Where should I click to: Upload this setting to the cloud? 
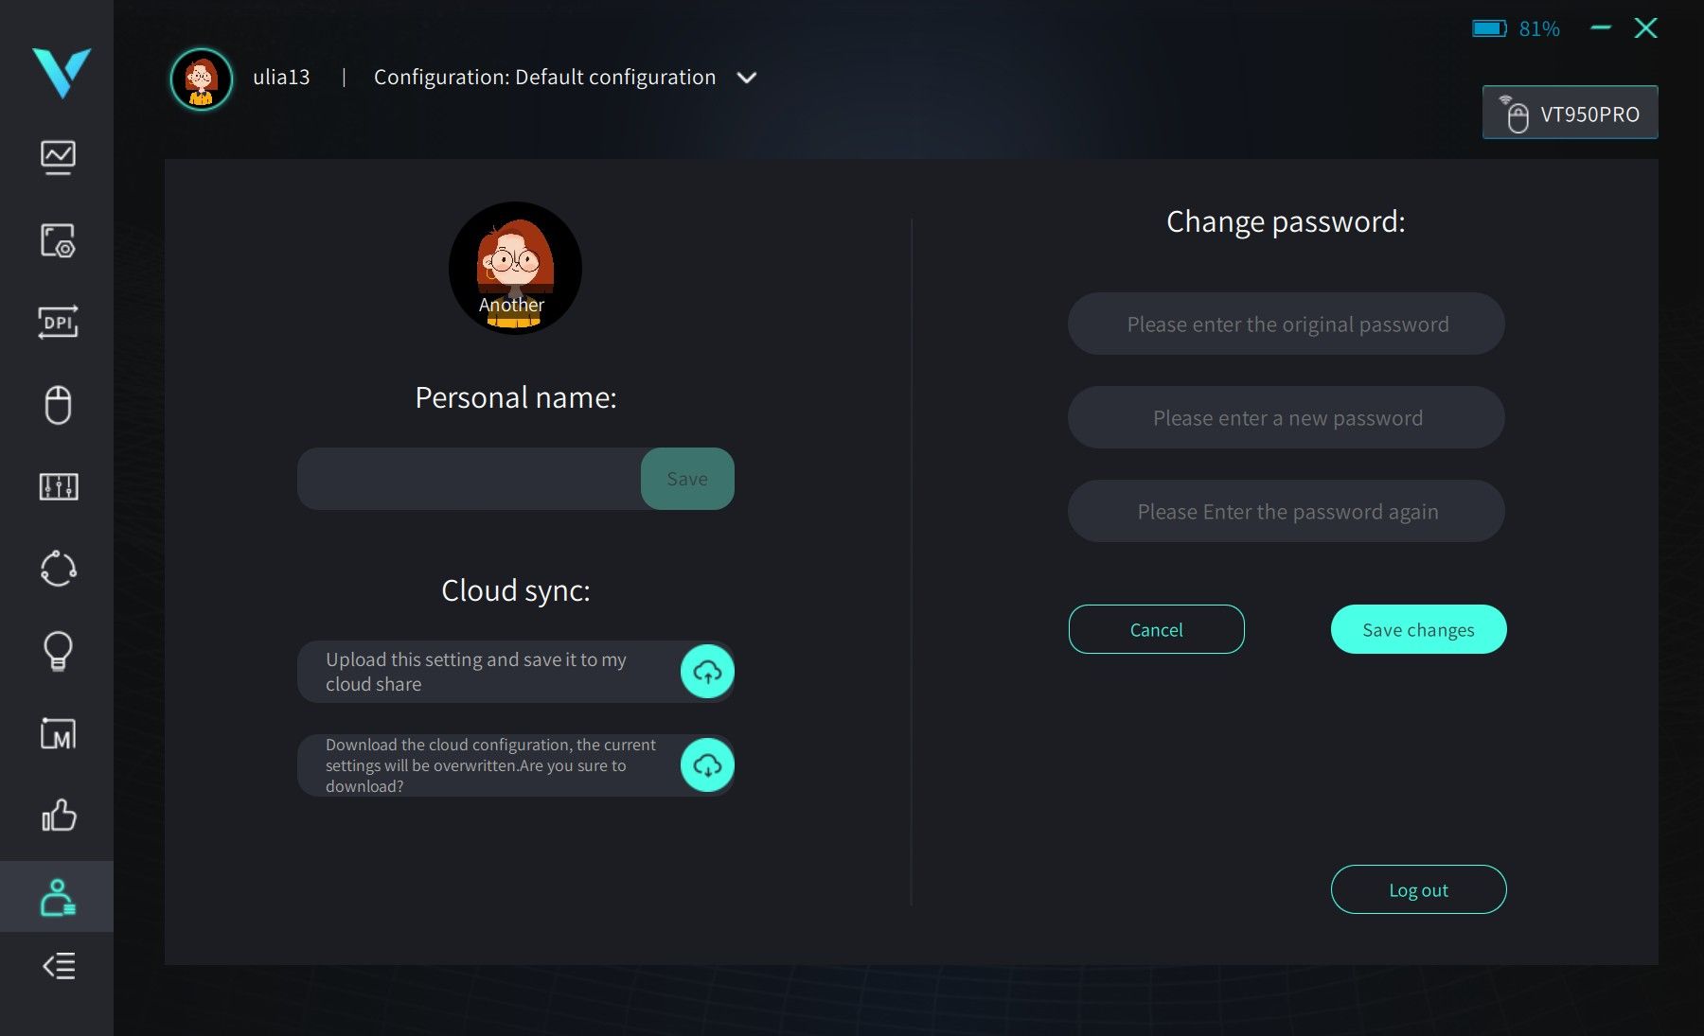click(707, 672)
